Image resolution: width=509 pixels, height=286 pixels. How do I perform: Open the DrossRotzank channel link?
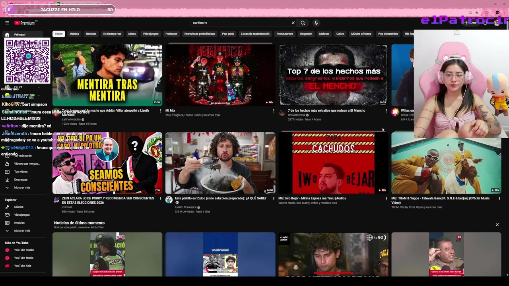pyautogui.click(x=297, y=115)
